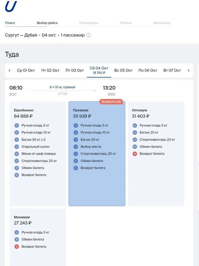Click the Возвратный badge on Премиум

(111, 101)
